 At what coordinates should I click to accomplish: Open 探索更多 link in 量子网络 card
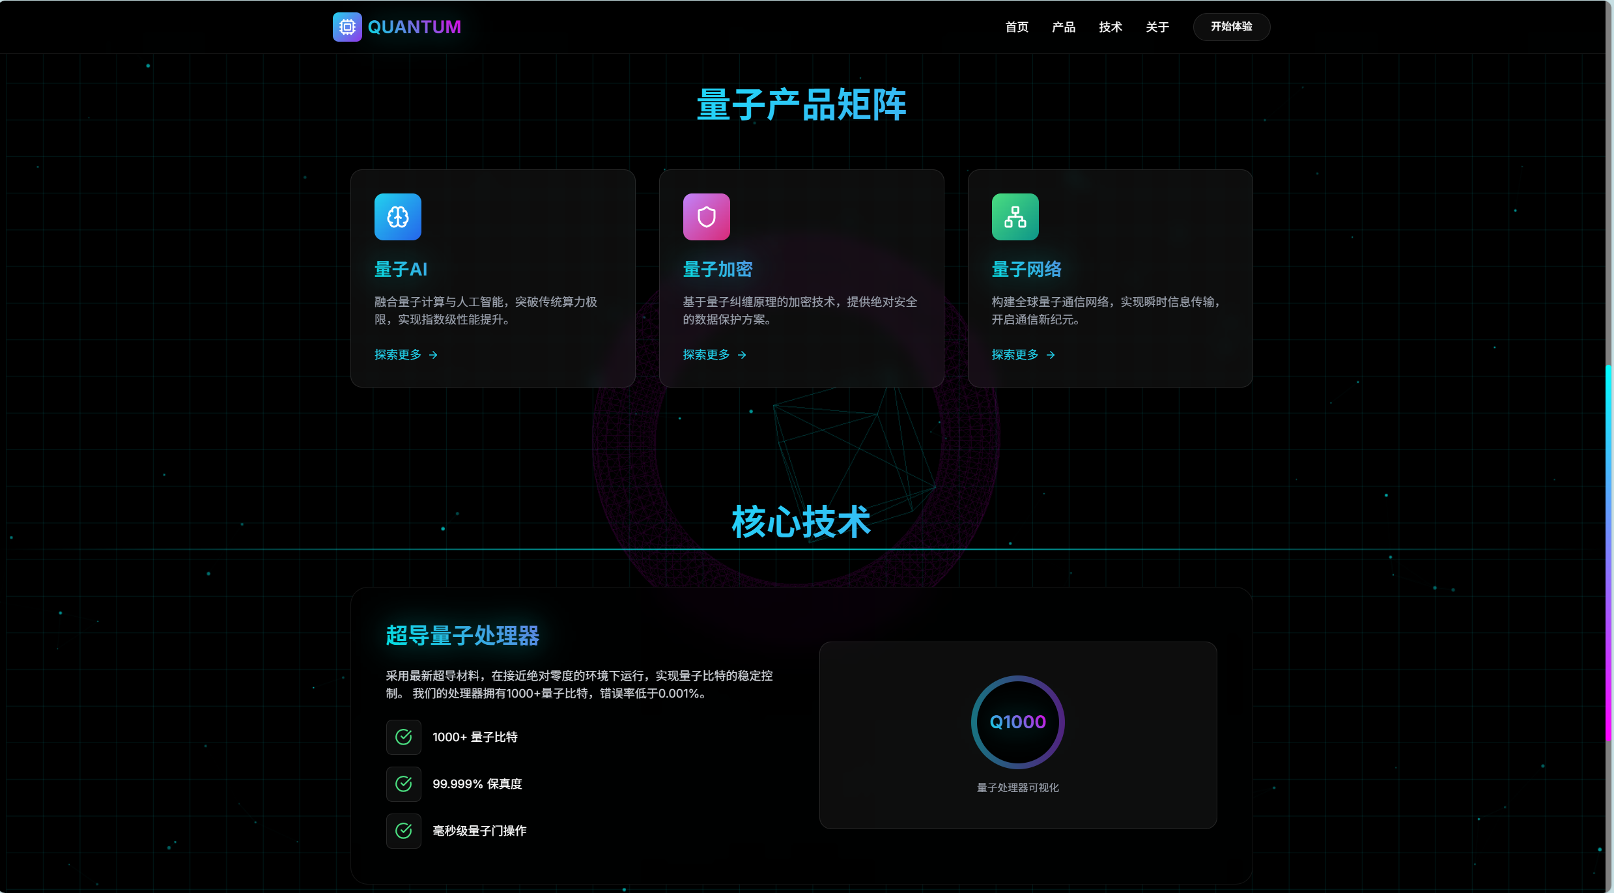click(1023, 354)
